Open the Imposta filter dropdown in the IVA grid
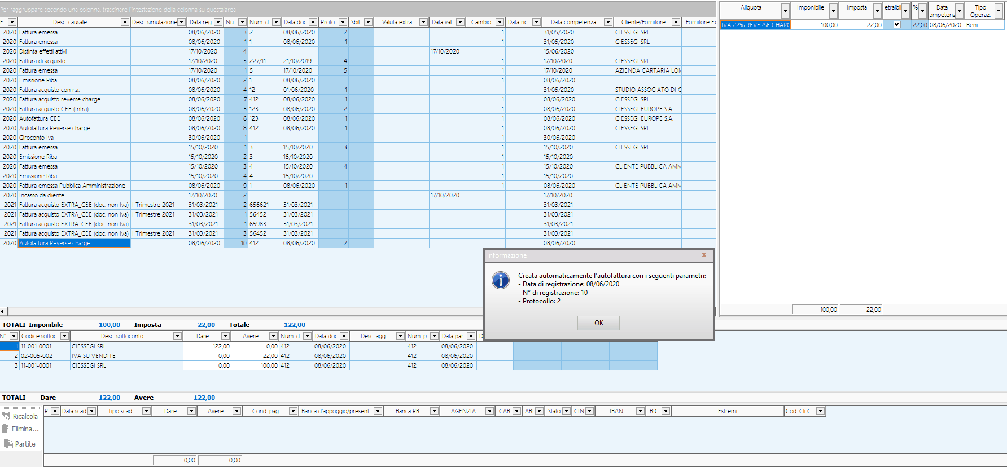 pyautogui.click(x=877, y=11)
